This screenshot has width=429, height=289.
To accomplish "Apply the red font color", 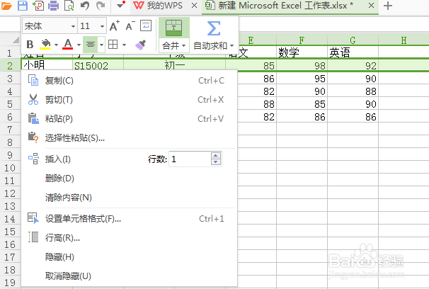I will tap(67, 44).
